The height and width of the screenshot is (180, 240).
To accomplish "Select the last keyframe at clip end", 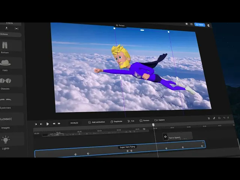I will [202, 146].
